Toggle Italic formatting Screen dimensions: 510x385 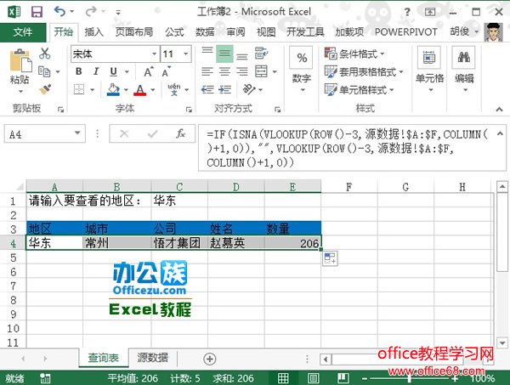coord(96,71)
